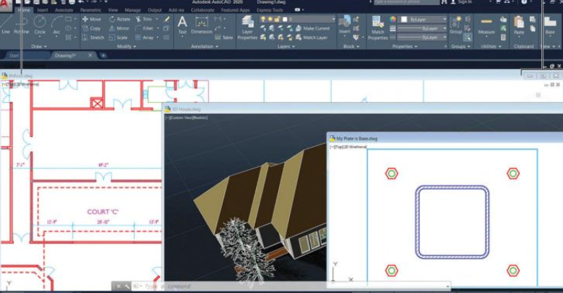This screenshot has height=293, width=563.
Task: Click the Move tool
Action: 92,19
